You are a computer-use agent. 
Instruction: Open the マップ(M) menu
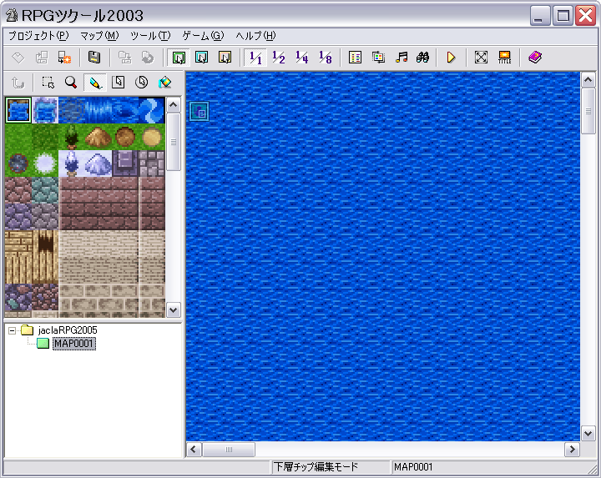(x=99, y=36)
